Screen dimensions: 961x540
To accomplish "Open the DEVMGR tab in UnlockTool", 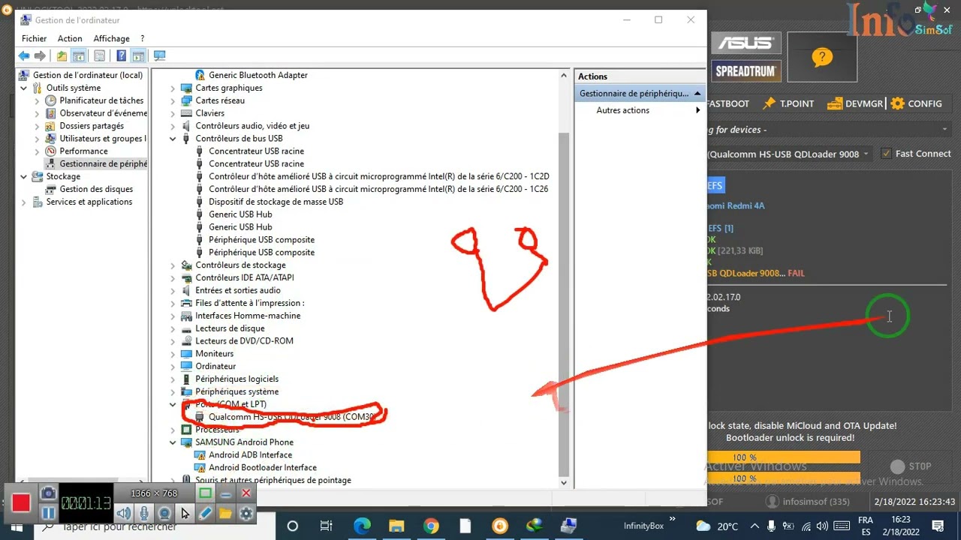I will coord(855,103).
